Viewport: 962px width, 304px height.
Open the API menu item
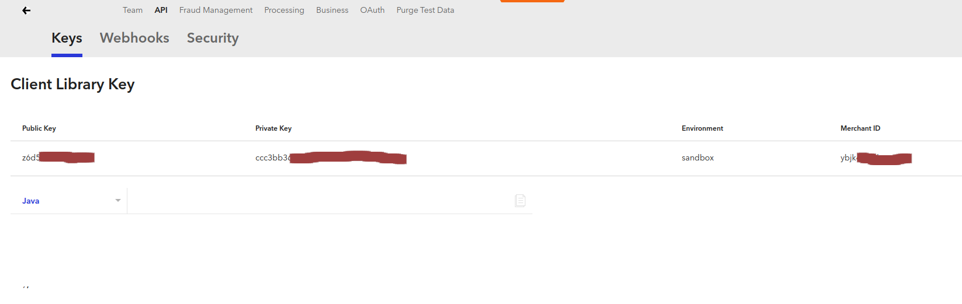coord(161,10)
